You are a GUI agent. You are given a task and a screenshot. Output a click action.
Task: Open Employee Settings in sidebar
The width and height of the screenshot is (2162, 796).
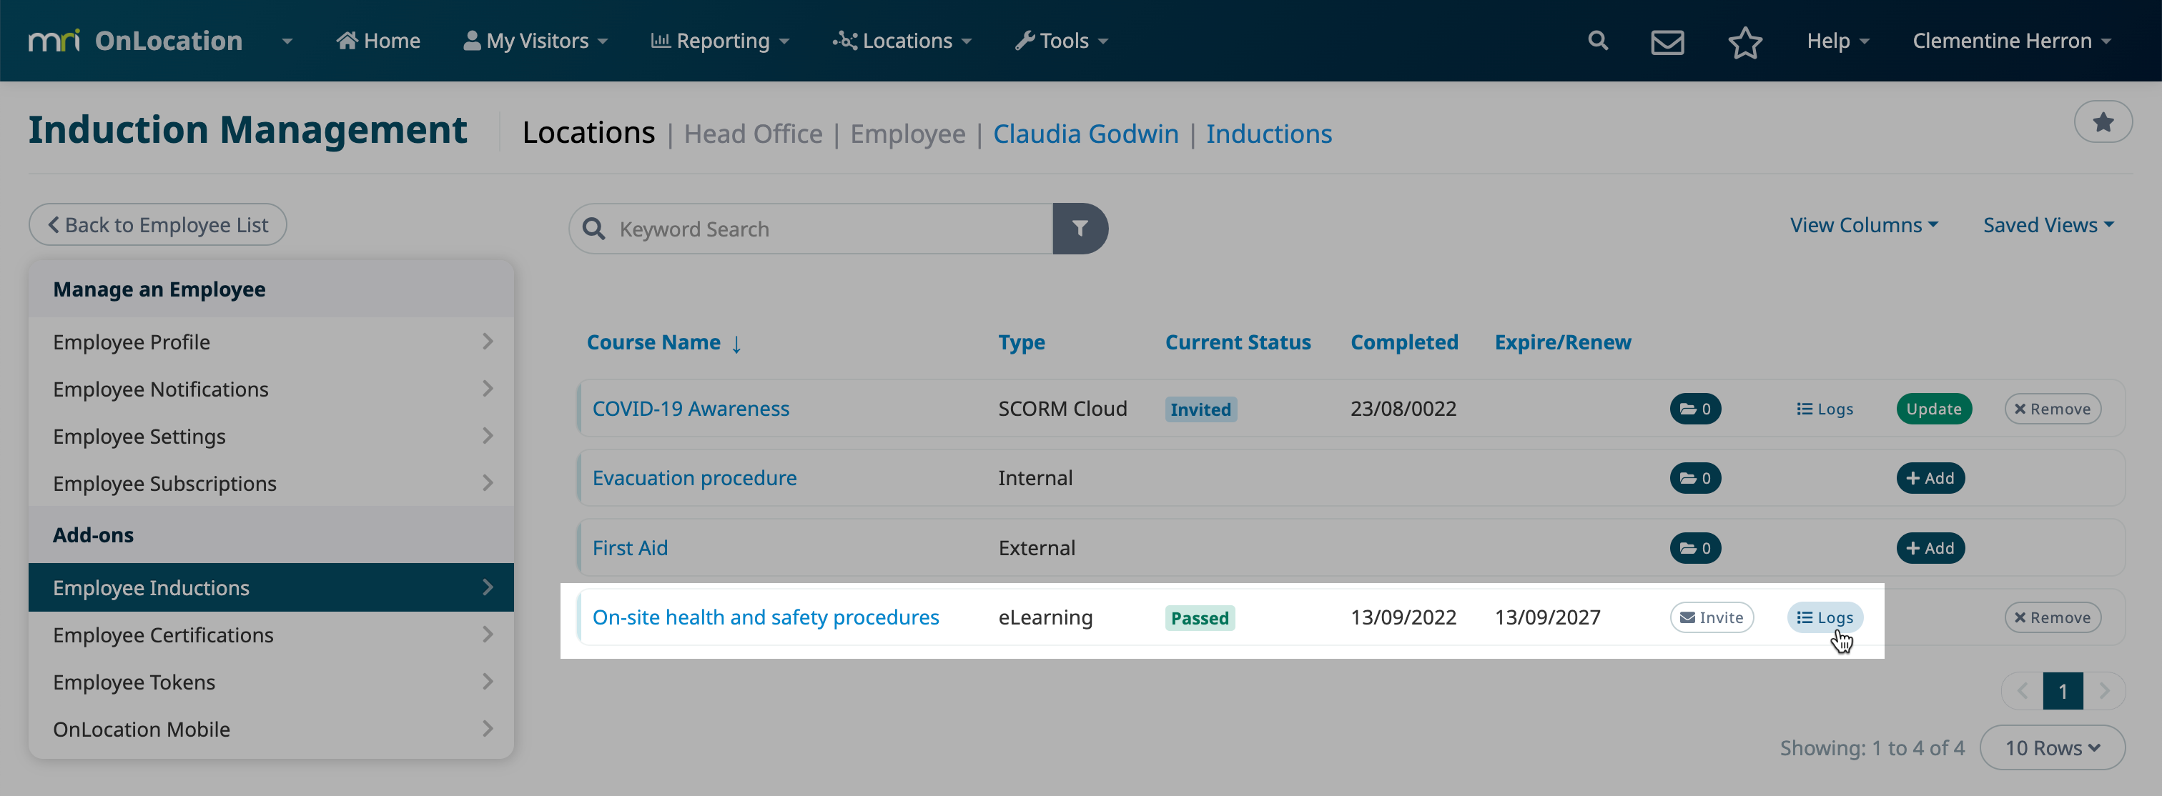pyautogui.click(x=271, y=435)
